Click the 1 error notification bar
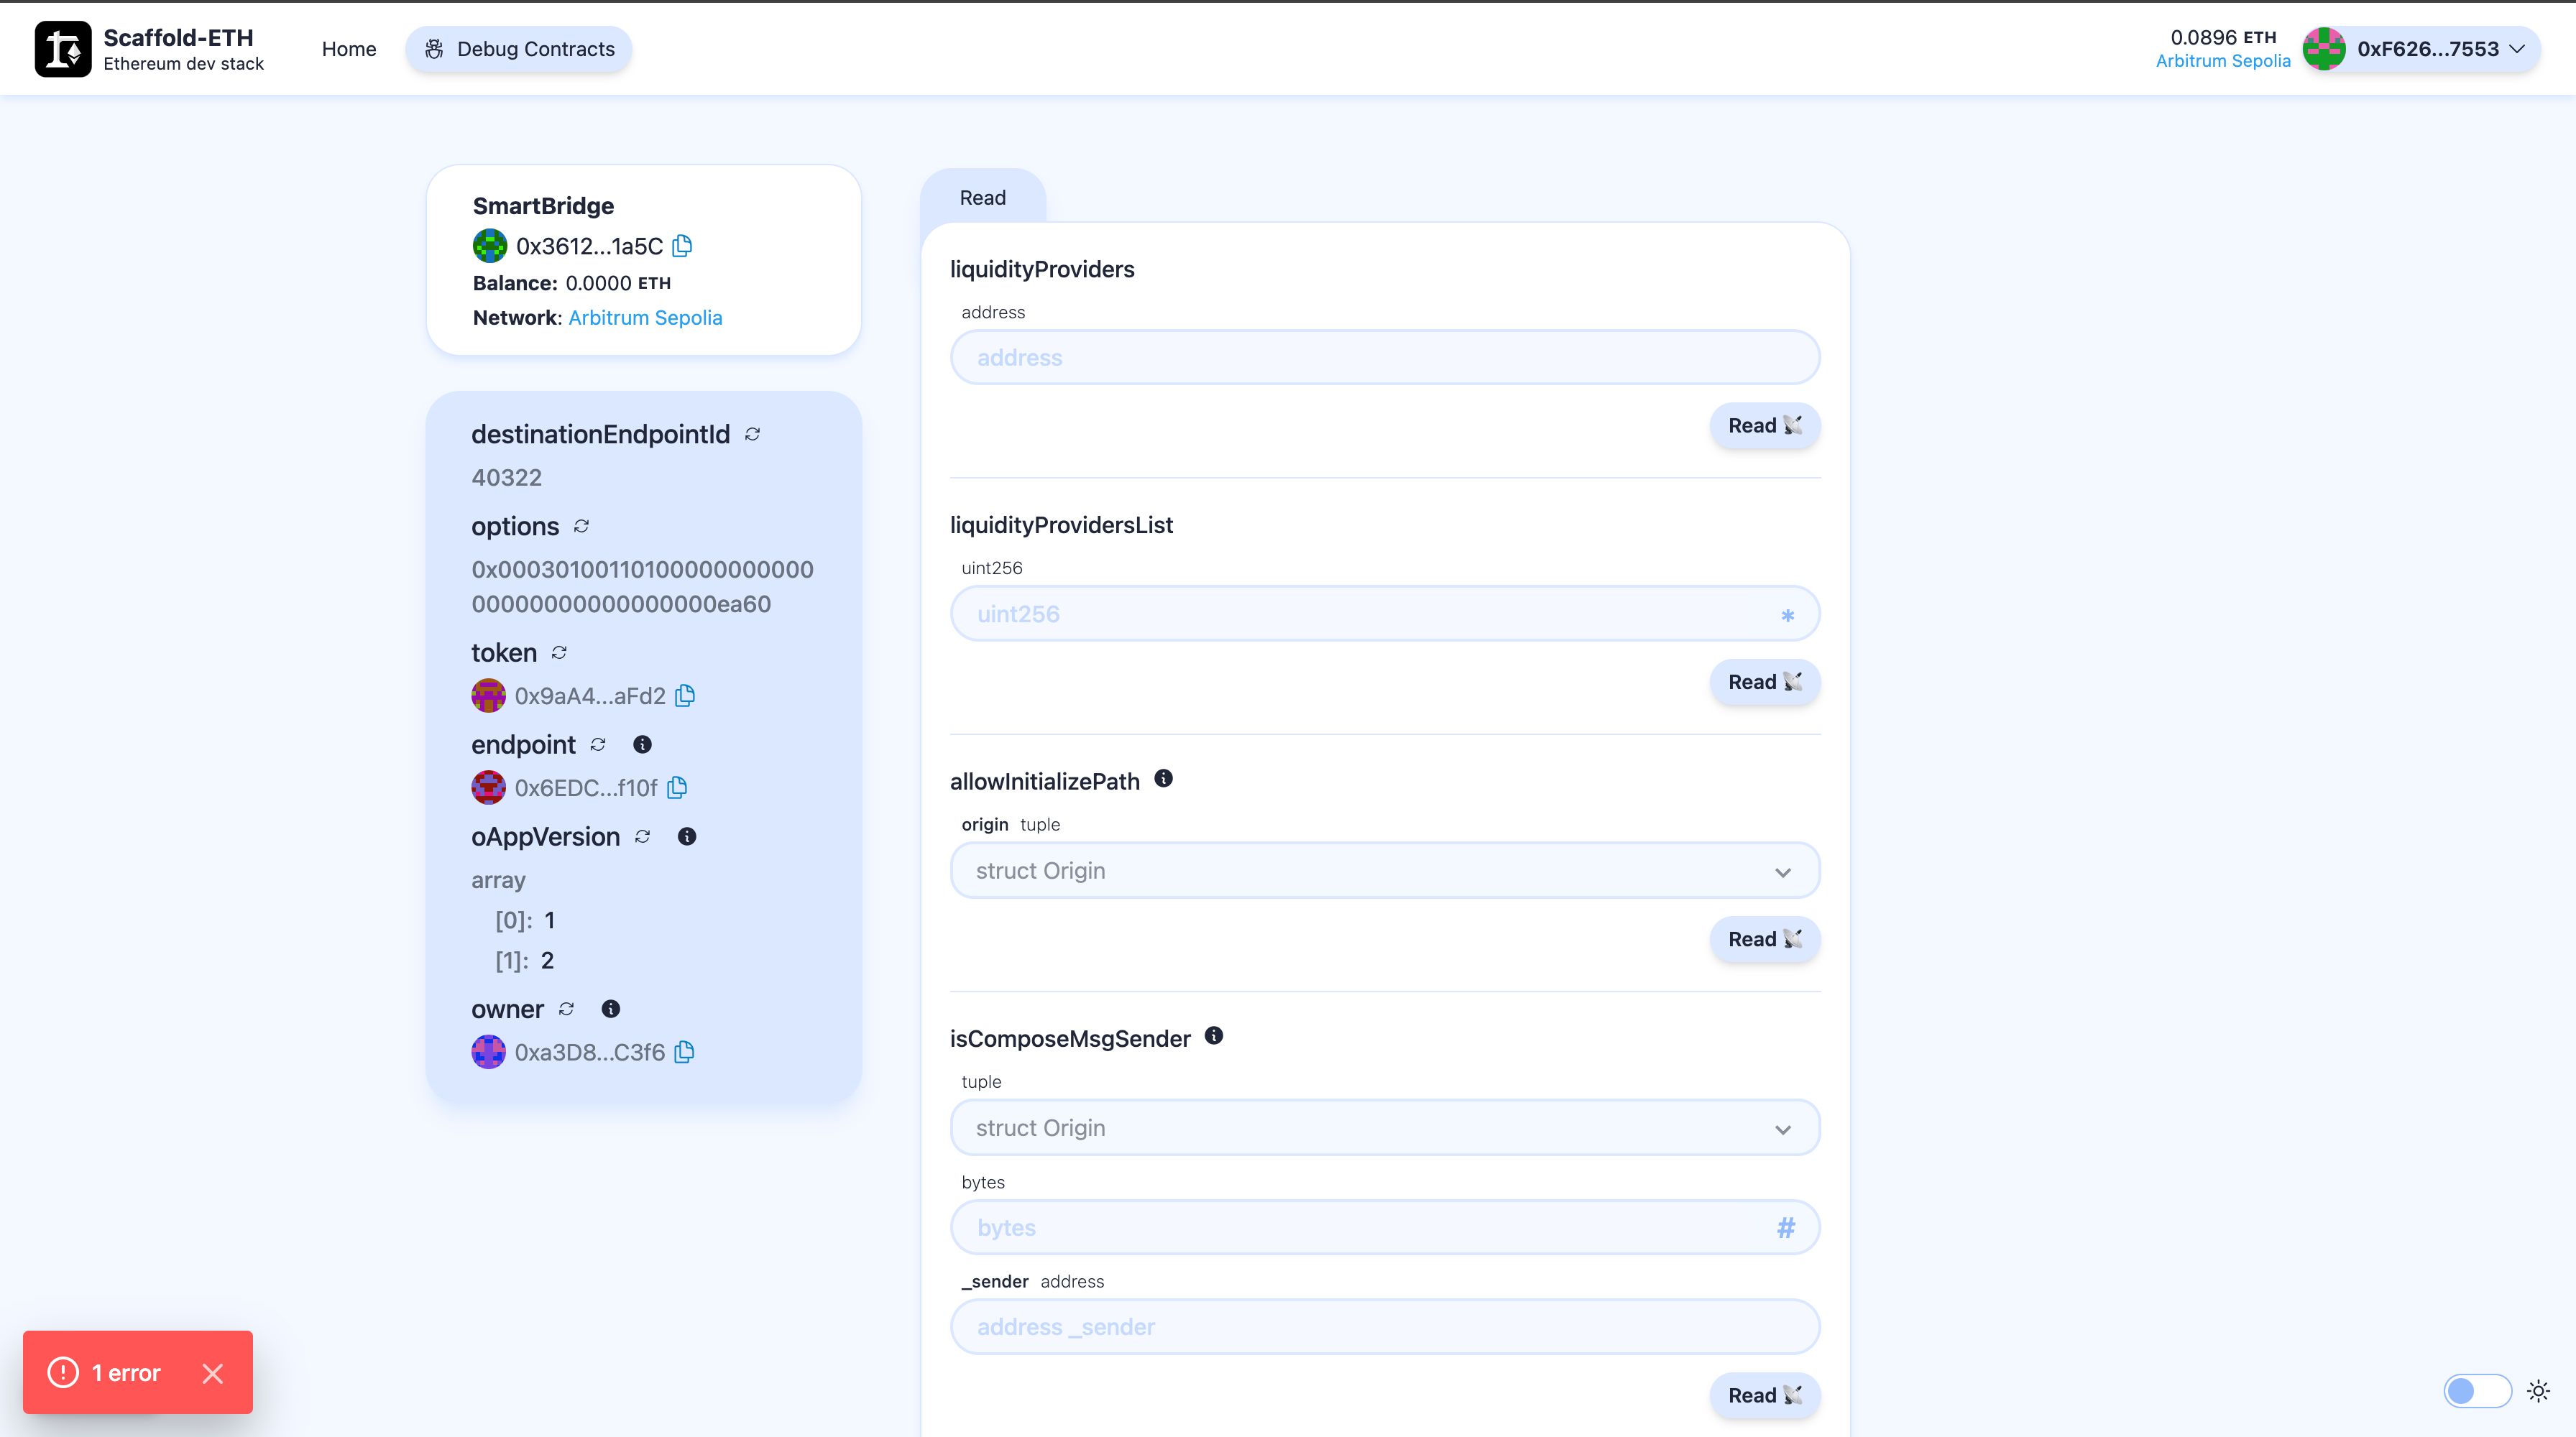2576x1437 pixels. pyautogui.click(x=138, y=1372)
